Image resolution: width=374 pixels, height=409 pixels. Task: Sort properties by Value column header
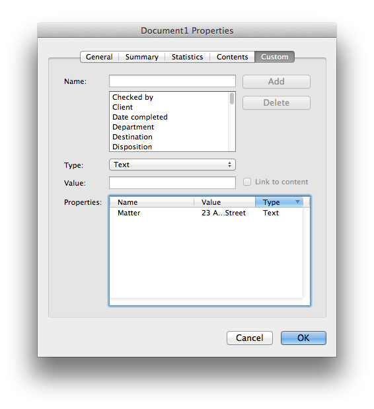pyautogui.click(x=225, y=202)
